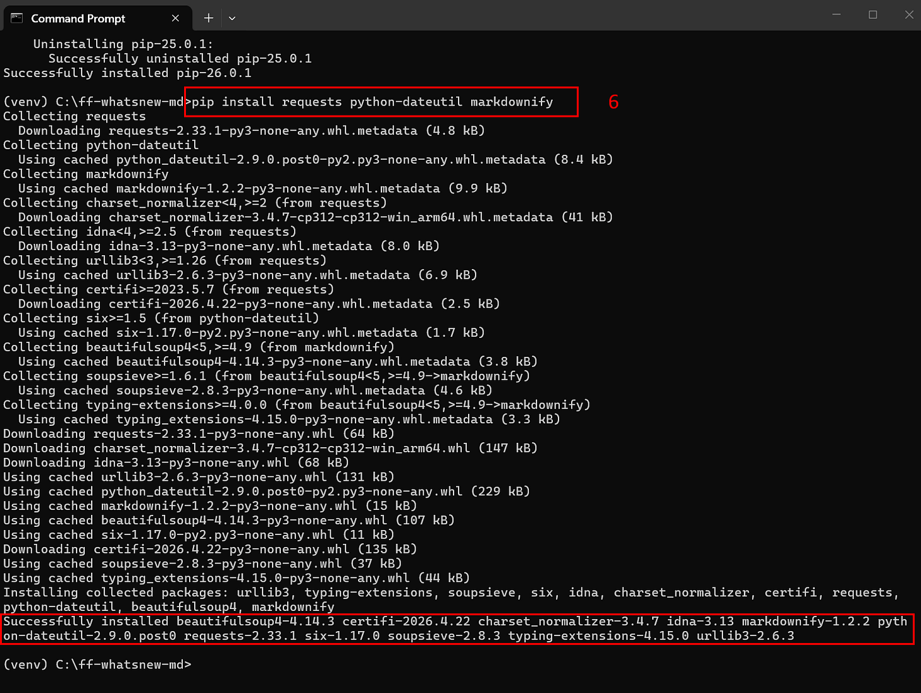Close the terminal window

coord(909,15)
